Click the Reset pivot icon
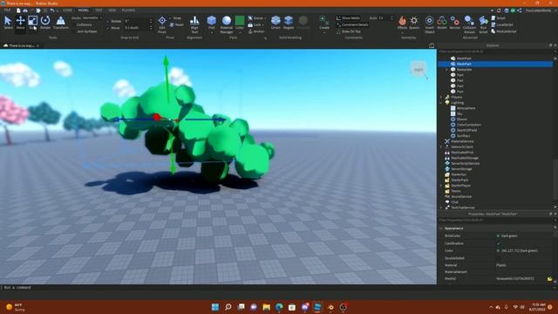This screenshot has height=314, width=558. [177, 24]
